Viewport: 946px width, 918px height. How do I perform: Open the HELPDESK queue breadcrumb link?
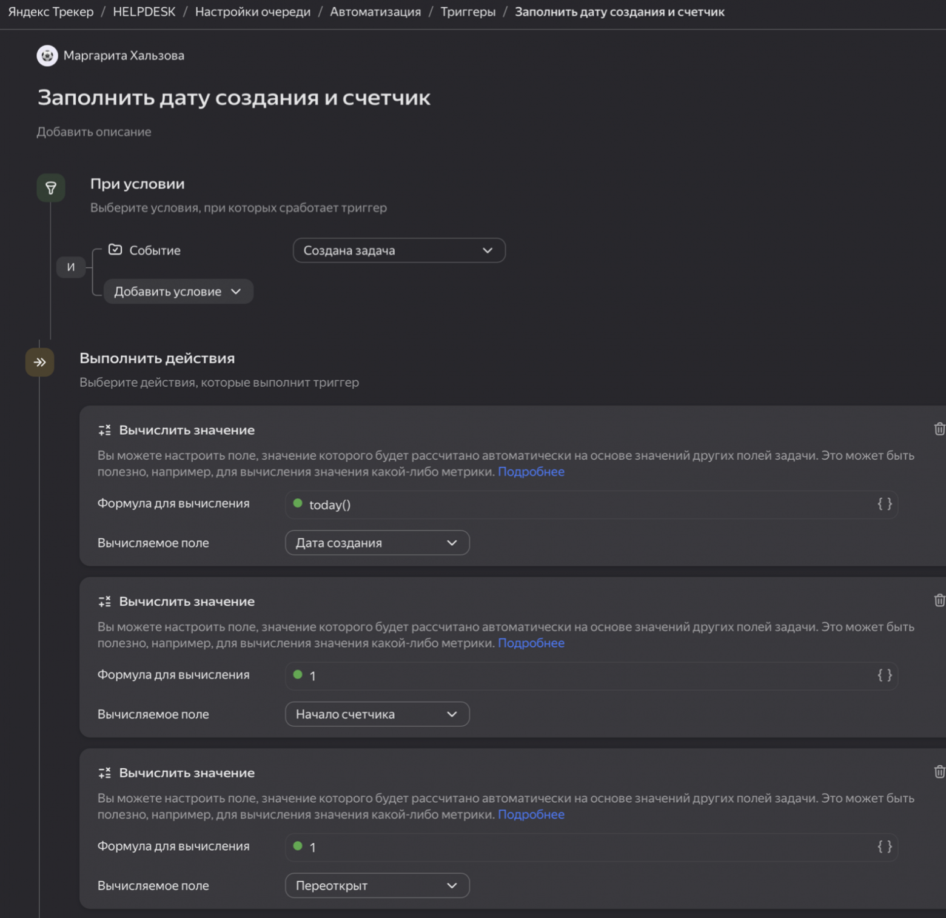tap(144, 12)
